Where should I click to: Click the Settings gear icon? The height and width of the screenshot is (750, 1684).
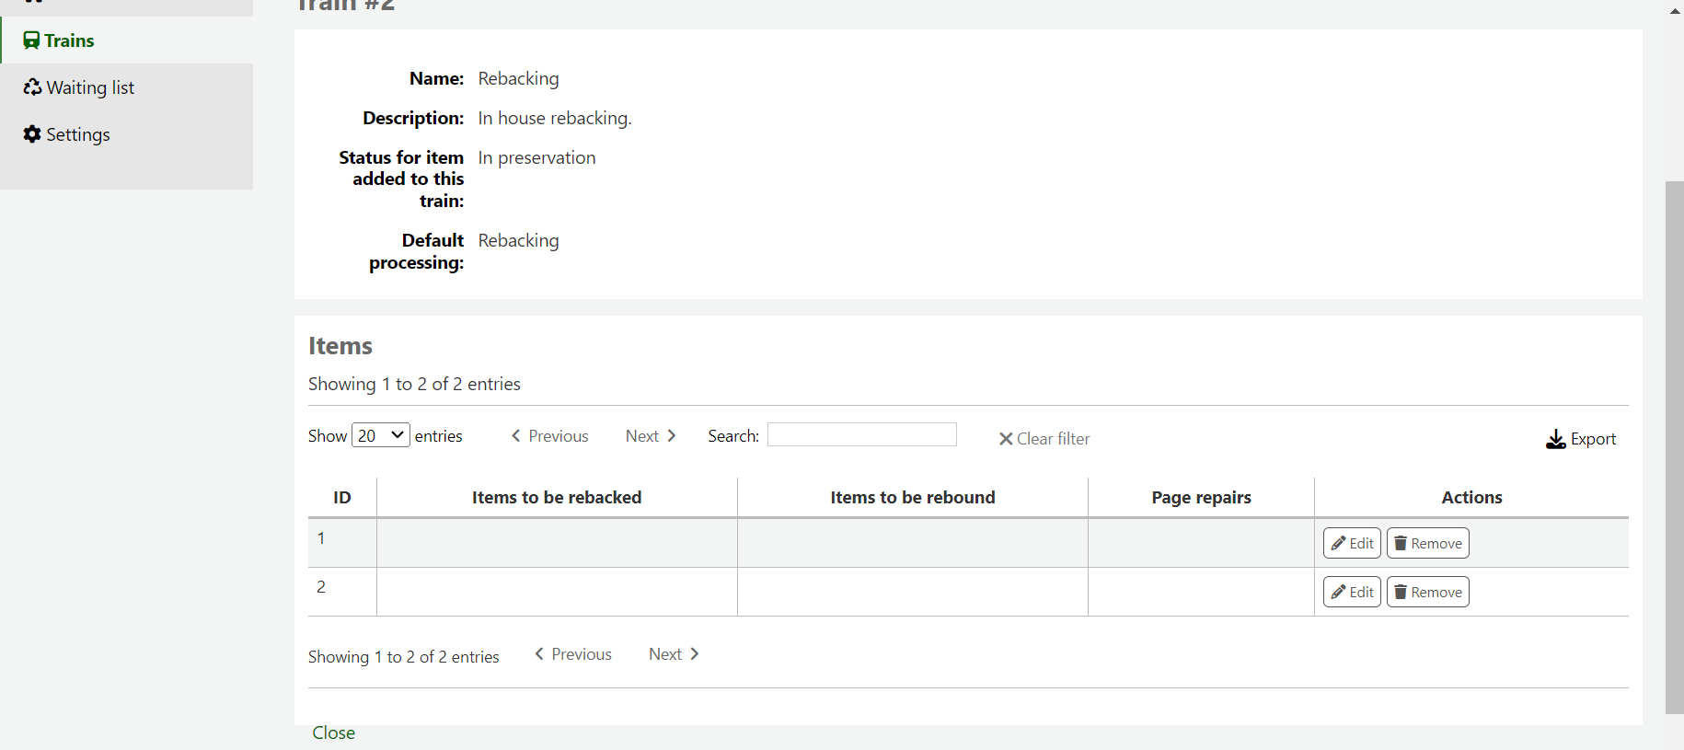[32, 134]
